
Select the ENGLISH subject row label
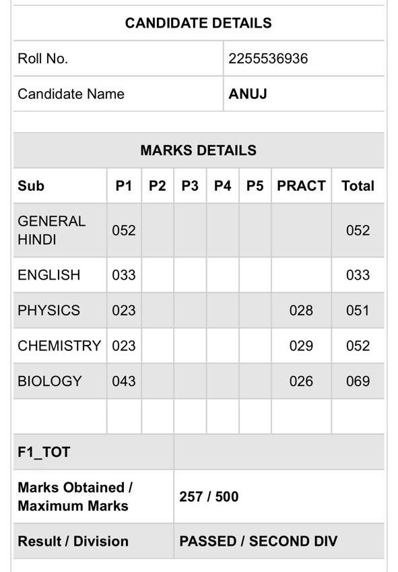click(49, 275)
